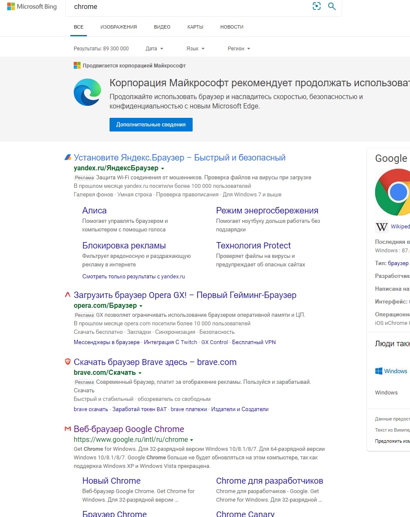This screenshot has height=517, width=410.
Task: Click the Microsoft logo next to 'Продвигается корпорацией Майкрософт'
Action: pos(77,65)
